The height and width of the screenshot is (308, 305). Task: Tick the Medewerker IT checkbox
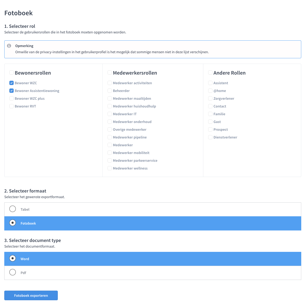point(110,114)
